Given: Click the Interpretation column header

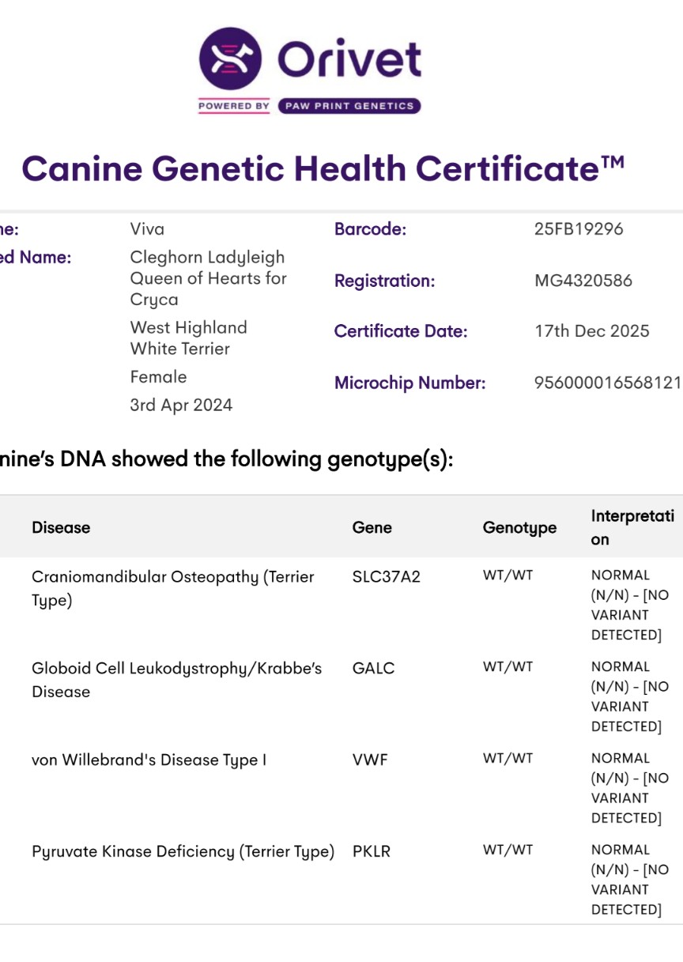Looking at the screenshot, I should pos(632,527).
